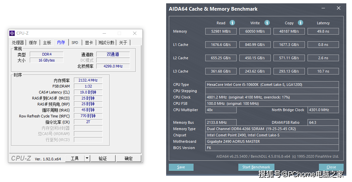This screenshot has width=352, height=182.
Task: Click the Write info icon in AIDA64
Action: tap(267, 23)
